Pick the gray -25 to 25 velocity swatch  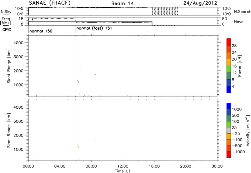click(x=229, y=130)
